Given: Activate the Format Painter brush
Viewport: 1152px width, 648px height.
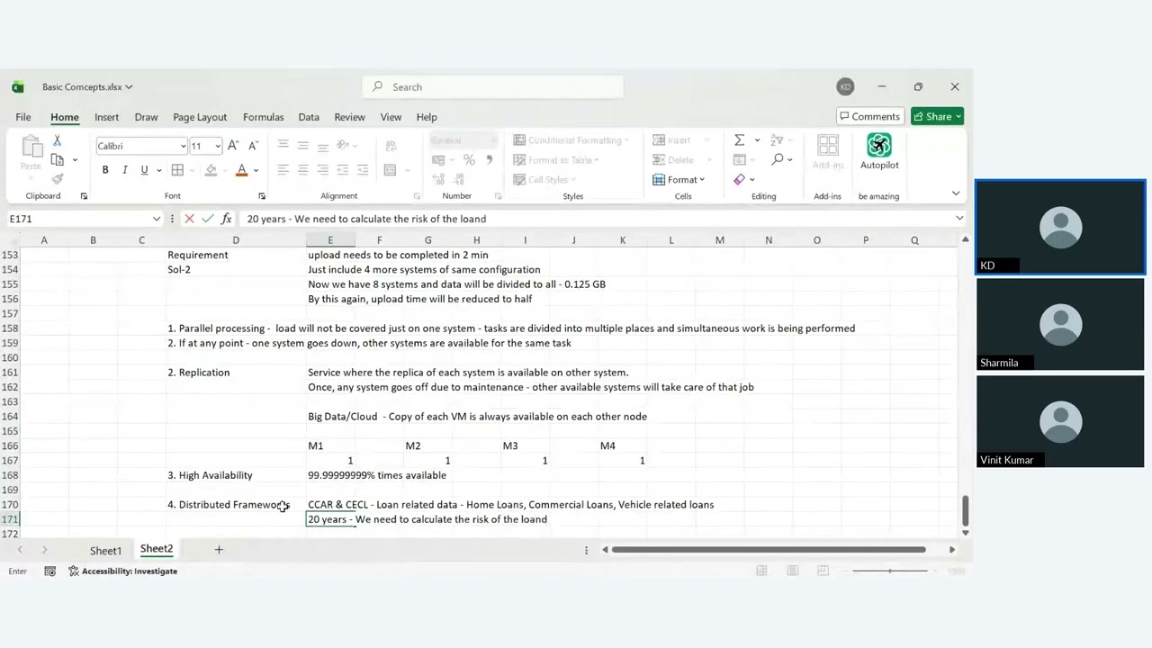Looking at the screenshot, I should click(x=58, y=179).
